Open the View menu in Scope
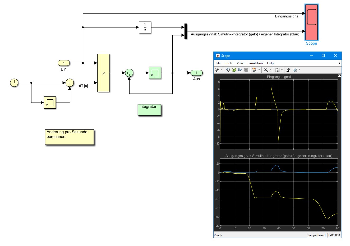This screenshot has width=350, height=246. pos(240,63)
